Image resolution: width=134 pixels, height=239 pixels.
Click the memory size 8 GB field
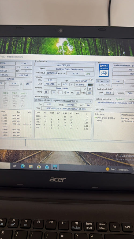pos(50,80)
